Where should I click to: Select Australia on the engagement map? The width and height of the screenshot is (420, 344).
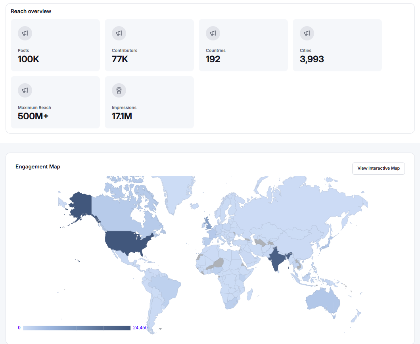point(323,301)
